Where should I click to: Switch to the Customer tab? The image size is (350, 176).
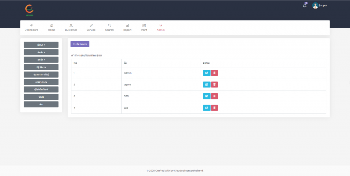coord(71,28)
